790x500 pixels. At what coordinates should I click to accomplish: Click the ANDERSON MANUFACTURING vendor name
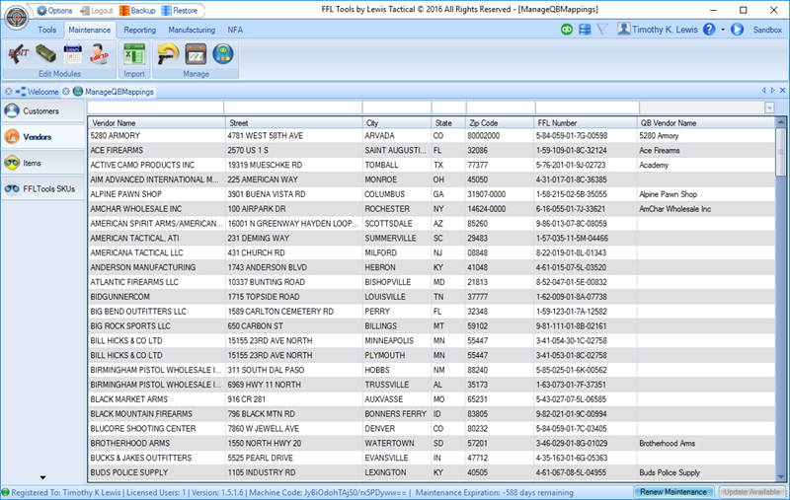[142, 267]
